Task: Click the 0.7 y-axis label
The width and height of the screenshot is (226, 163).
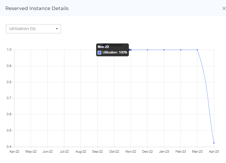Action: pyautogui.click(x=9, y=98)
